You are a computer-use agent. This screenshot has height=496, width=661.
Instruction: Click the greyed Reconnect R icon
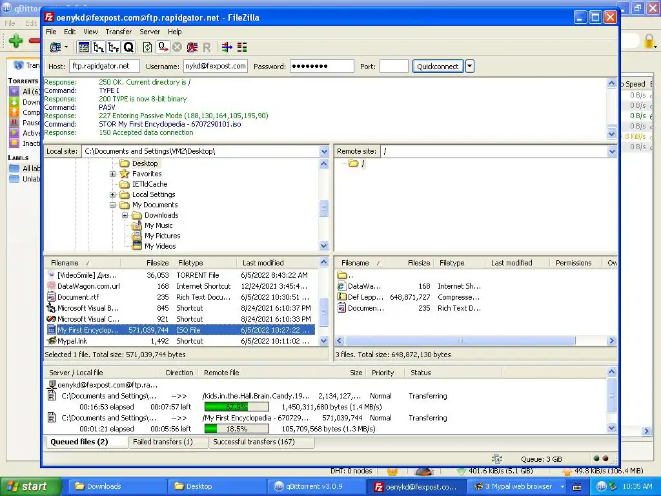click(207, 47)
